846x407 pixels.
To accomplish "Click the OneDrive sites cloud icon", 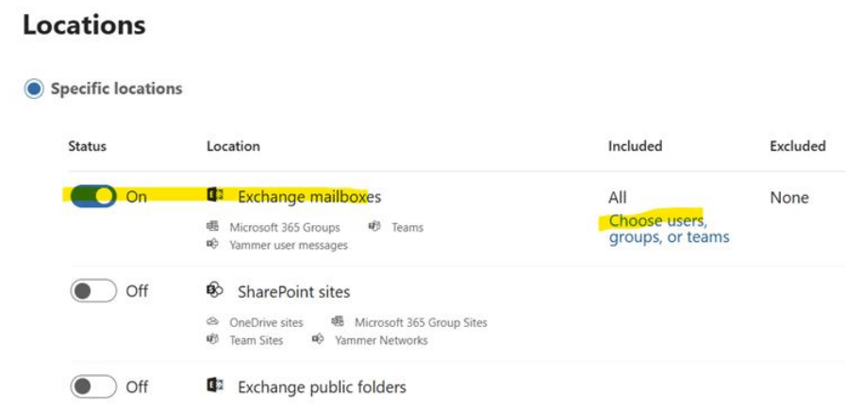I will pyautogui.click(x=212, y=322).
